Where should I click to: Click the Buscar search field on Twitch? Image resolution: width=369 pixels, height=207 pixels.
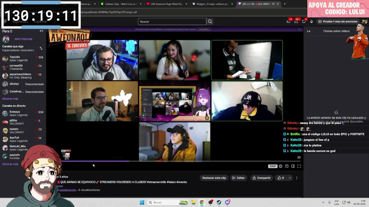(x=172, y=22)
